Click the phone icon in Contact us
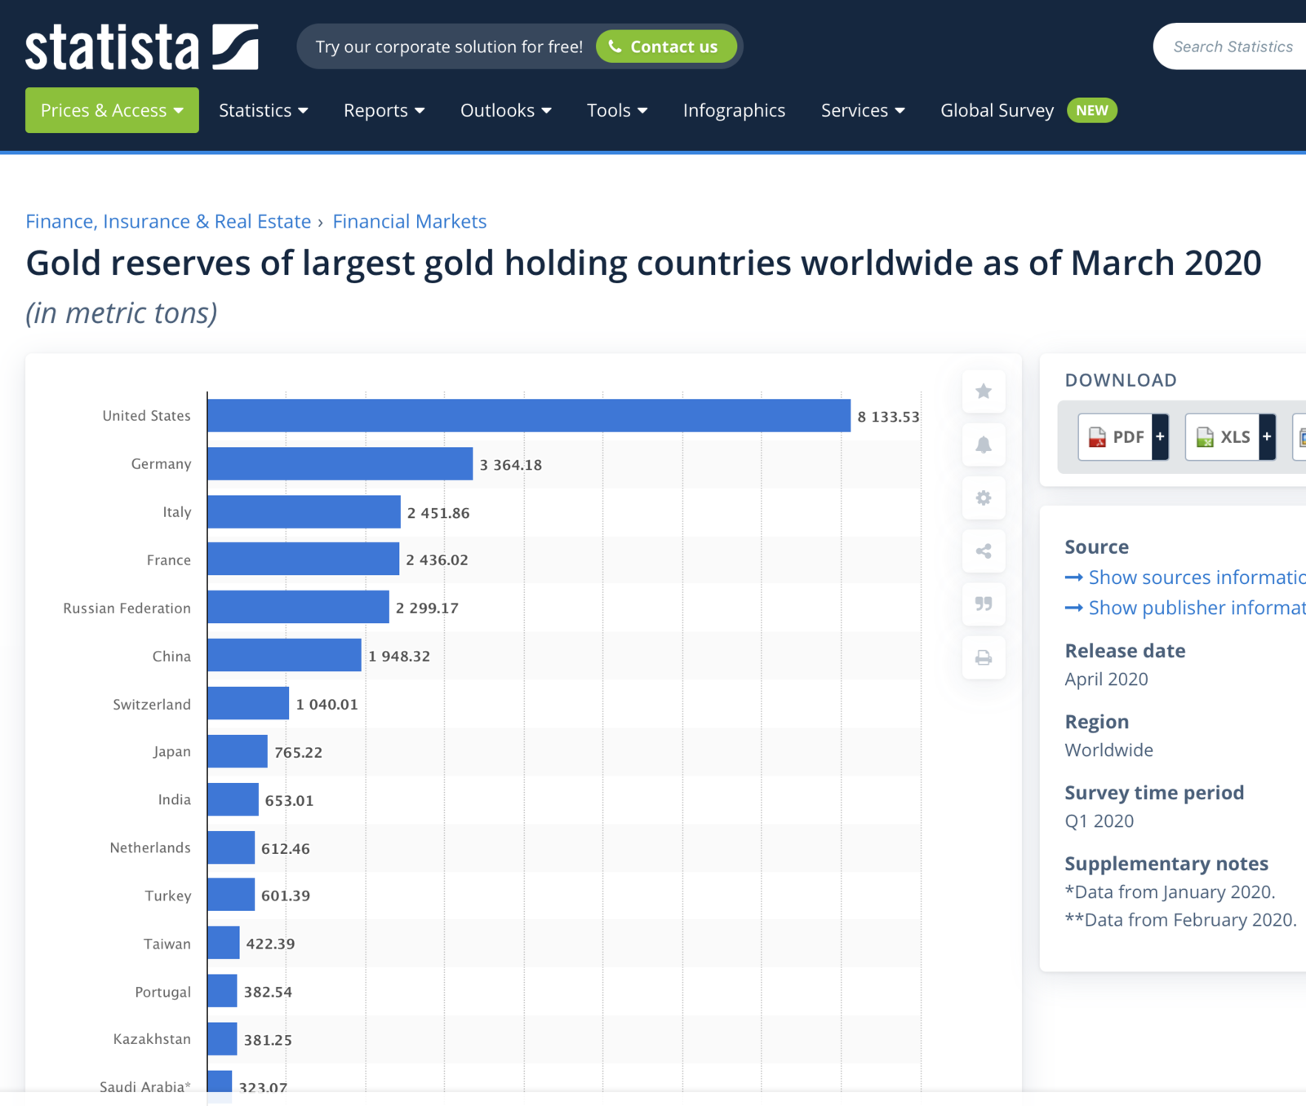Viewport: 1306px width, 1106px height. coord(615,46)
